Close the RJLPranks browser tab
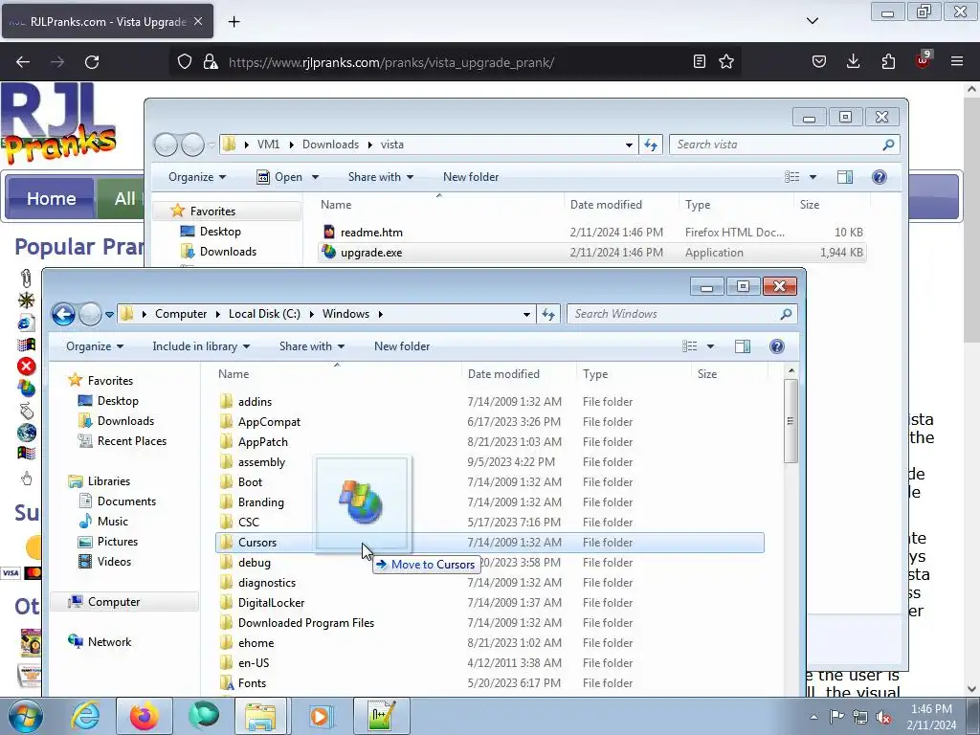The width and height of the screenshot is (980, 735). 198,21
